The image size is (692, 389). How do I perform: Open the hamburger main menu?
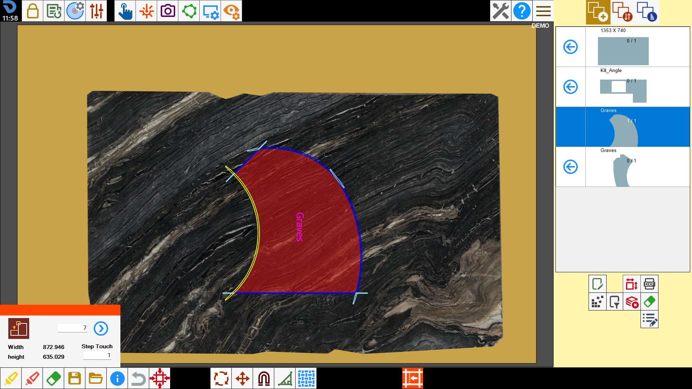pos(543,11)
